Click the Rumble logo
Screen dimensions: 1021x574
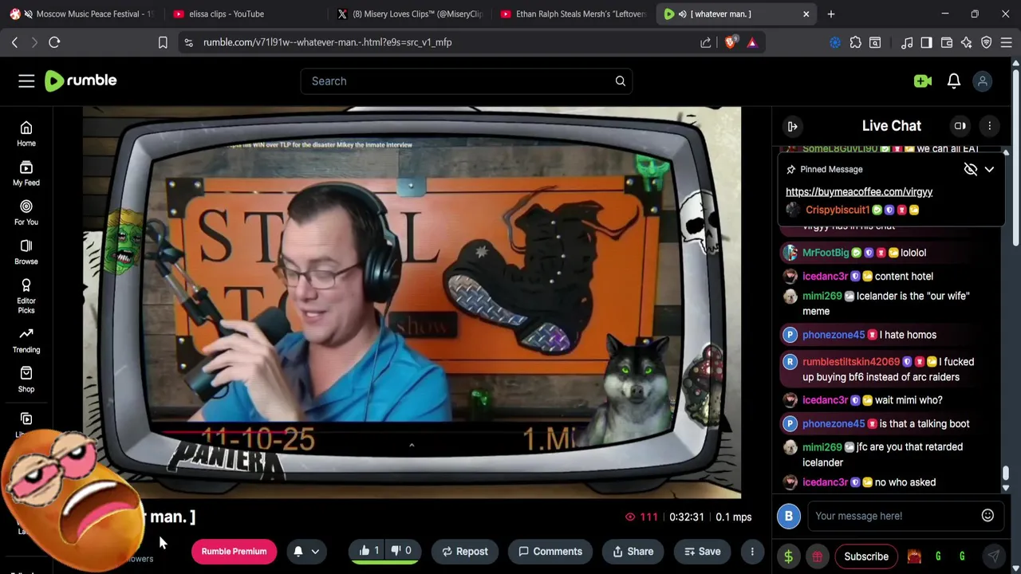(81, 81)
